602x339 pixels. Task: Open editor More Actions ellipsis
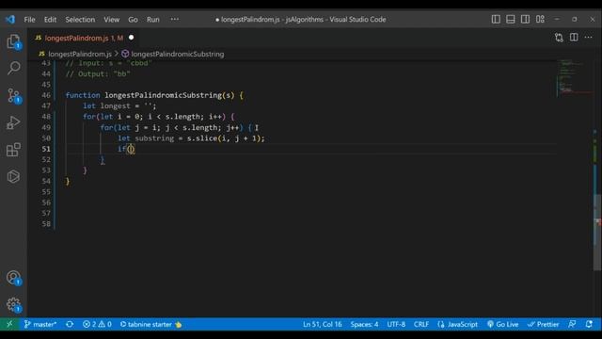pos(588,38)
